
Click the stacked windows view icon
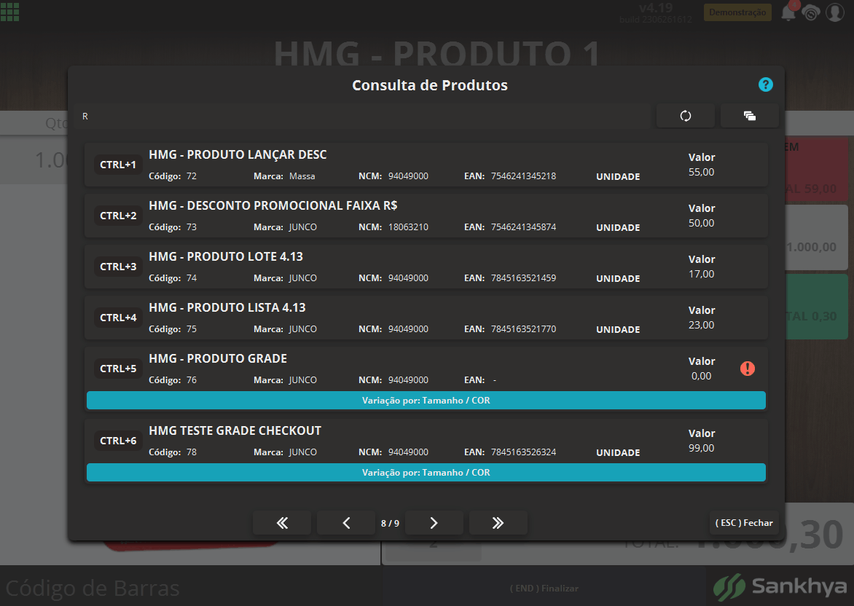point(749,116)
